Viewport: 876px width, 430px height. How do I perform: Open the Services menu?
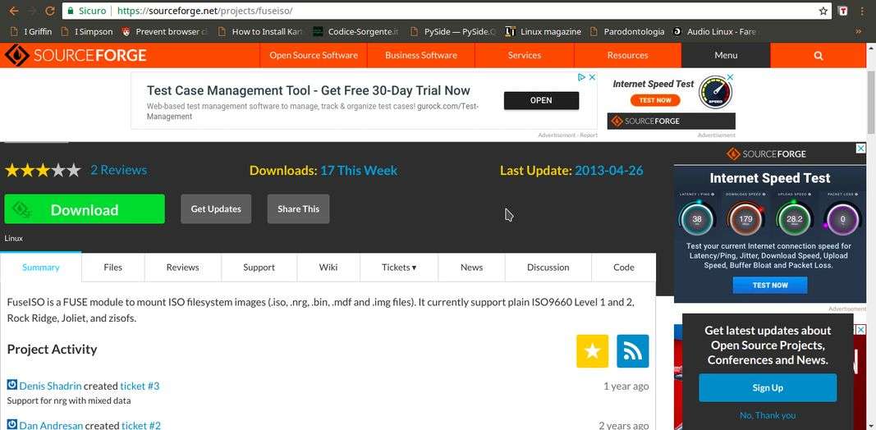click(x=525, y=55)
